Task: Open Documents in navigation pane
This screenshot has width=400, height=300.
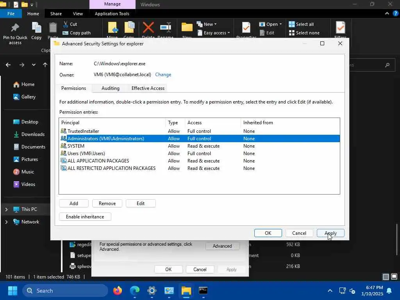Action: [30, 147]
